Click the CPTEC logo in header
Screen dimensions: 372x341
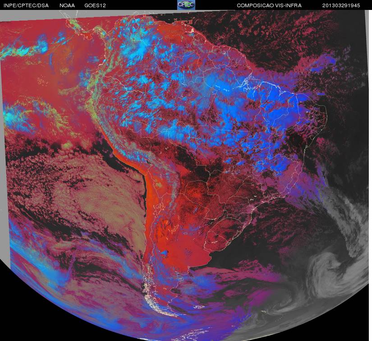[x=186, y=5]
